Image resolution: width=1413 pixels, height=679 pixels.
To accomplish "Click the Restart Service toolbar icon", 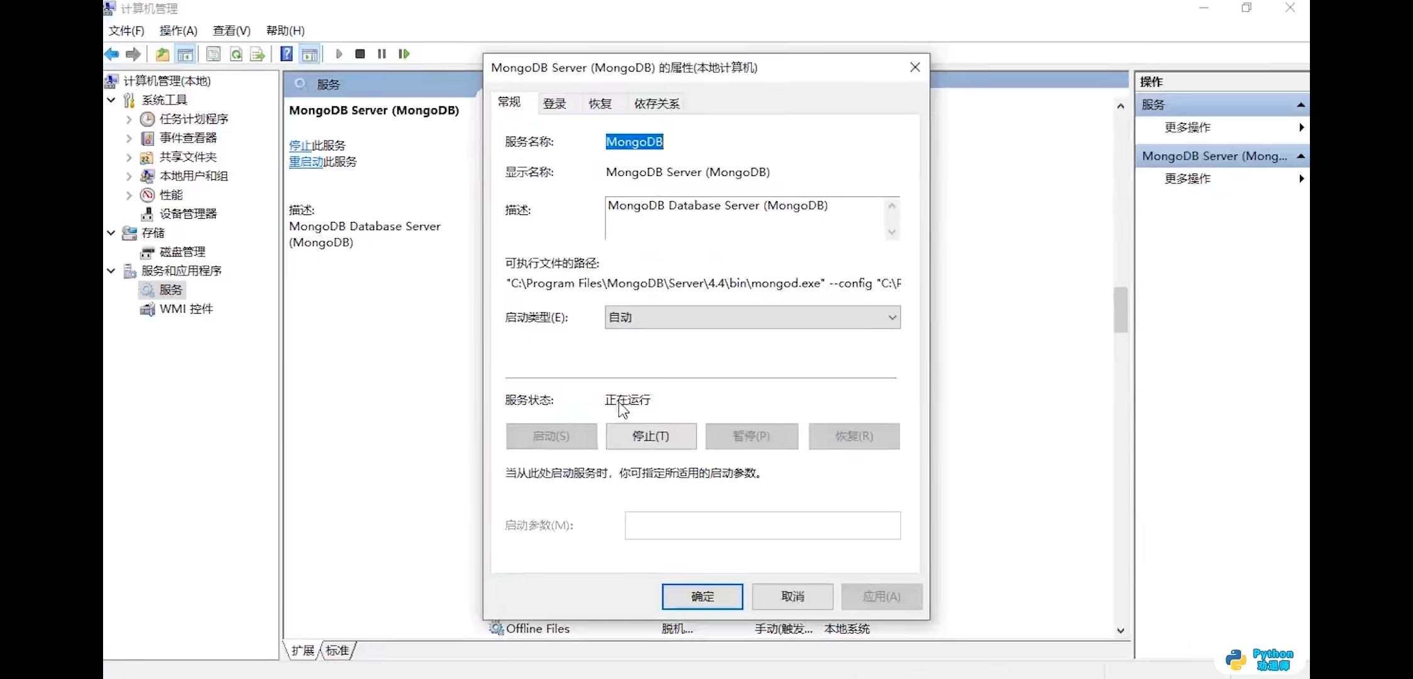I will coord(404,54).
